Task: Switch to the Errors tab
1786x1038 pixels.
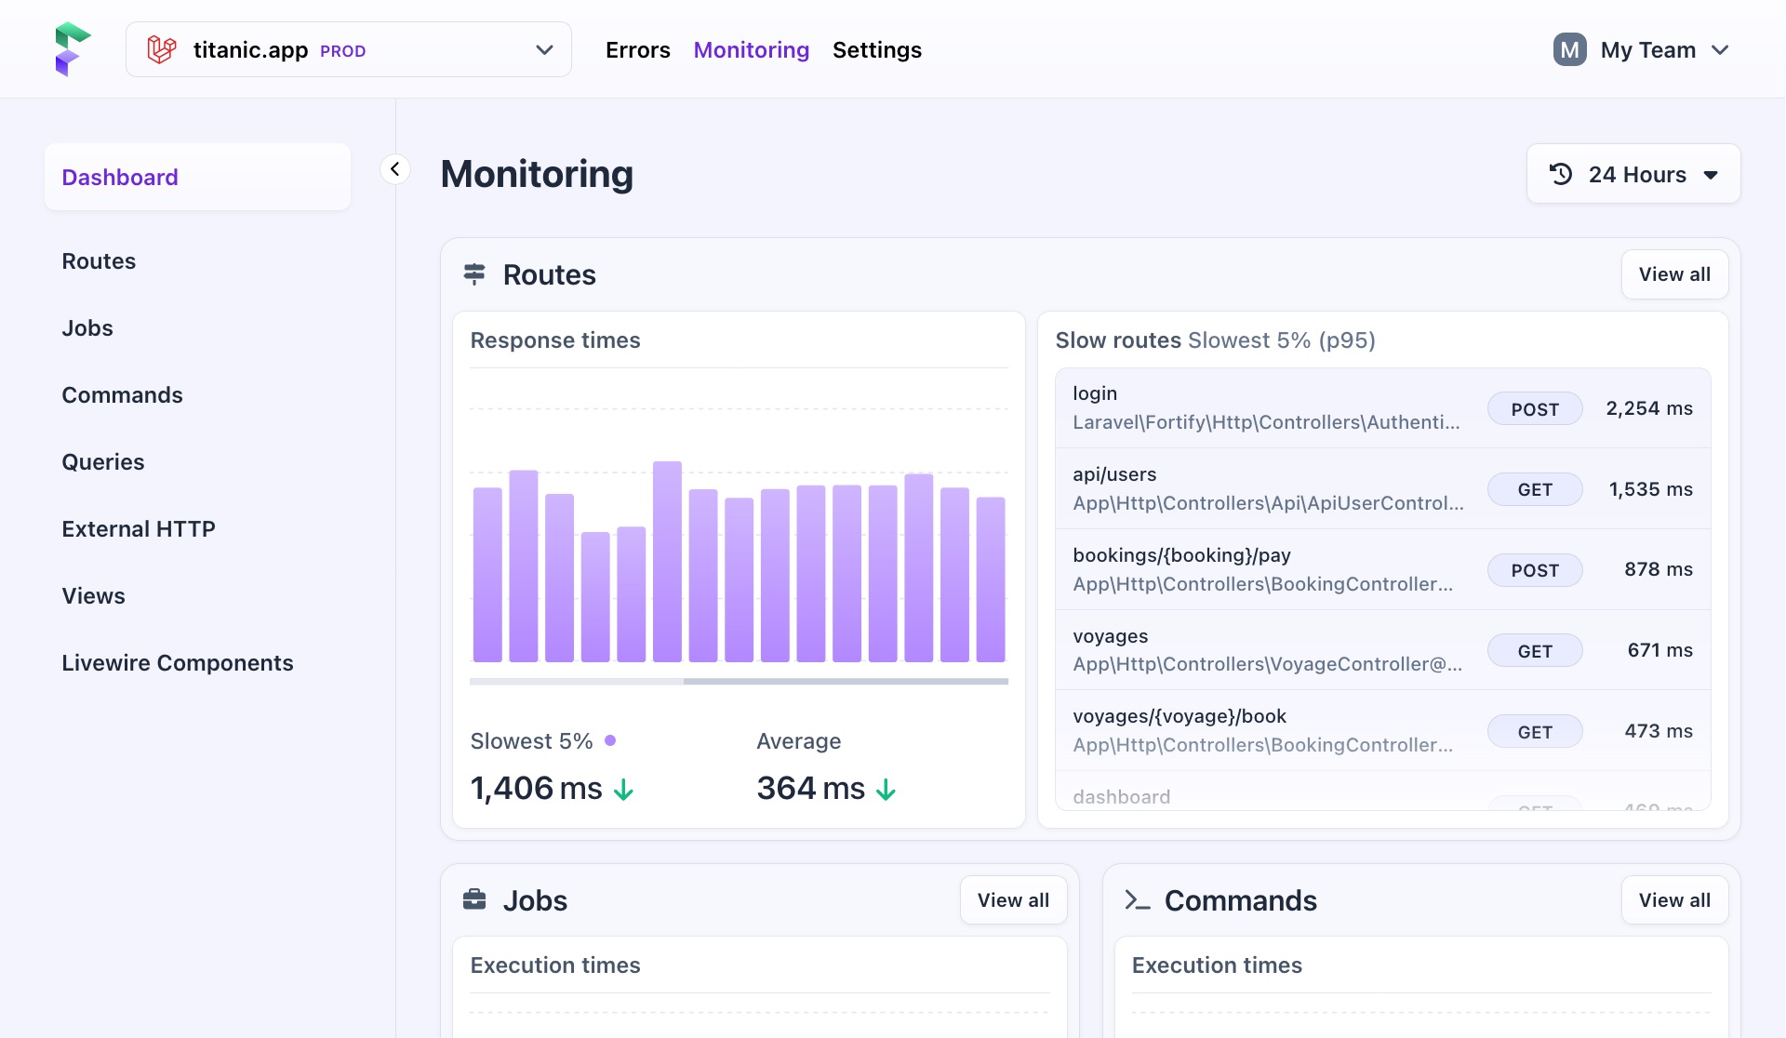Action: [x=638, y=49]
